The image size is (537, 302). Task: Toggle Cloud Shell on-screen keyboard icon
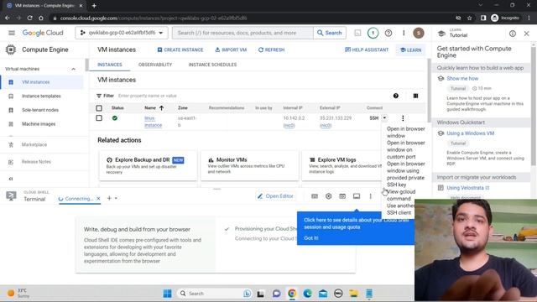tap(315, 196)
